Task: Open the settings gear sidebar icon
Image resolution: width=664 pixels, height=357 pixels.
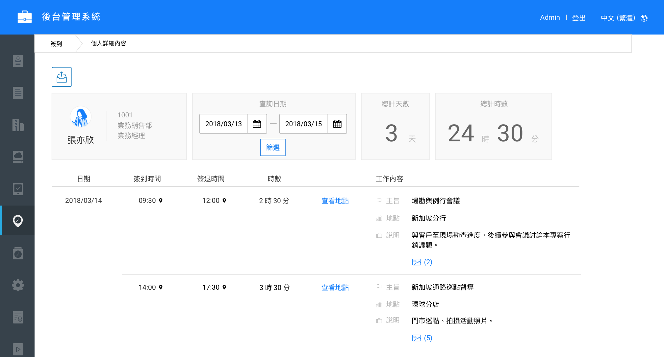Action: coord(18,285)
